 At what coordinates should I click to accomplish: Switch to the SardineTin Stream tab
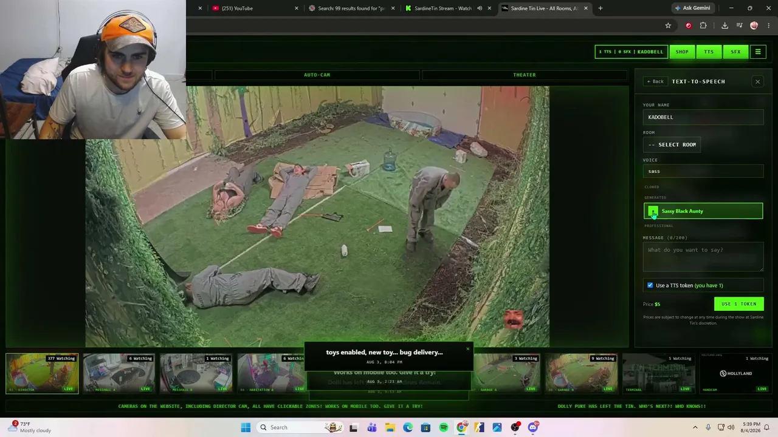(447, 8)
